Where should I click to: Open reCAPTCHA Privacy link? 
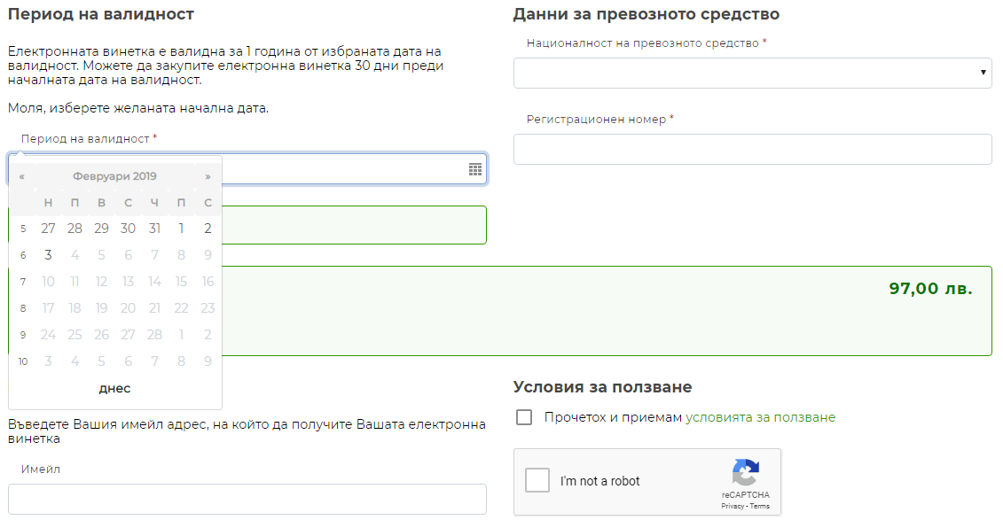(732, 507)
